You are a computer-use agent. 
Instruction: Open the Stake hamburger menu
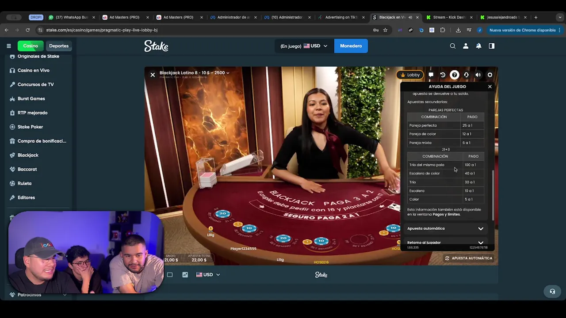pyautogui.click(x=8, y=46)
